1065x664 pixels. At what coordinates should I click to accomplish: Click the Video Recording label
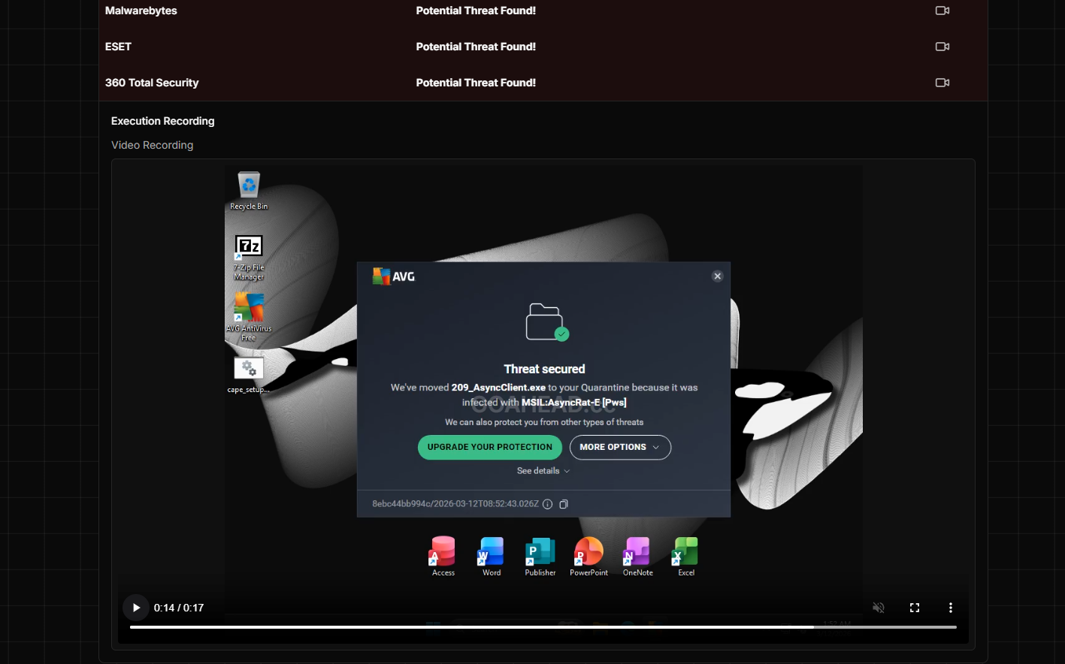point(153,145)
